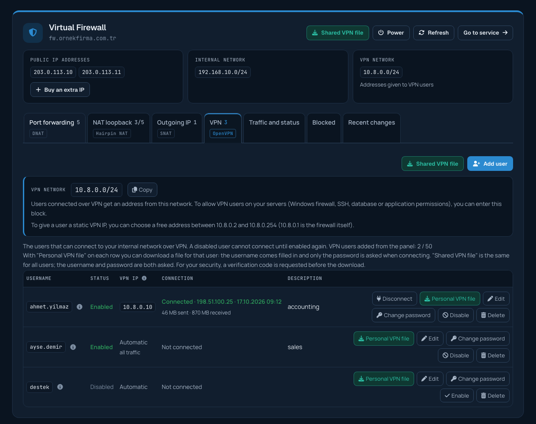Image resolution: width=536 pixels, height=424 pixels.
Task: Go to service page
Action: tap(485, 33)
